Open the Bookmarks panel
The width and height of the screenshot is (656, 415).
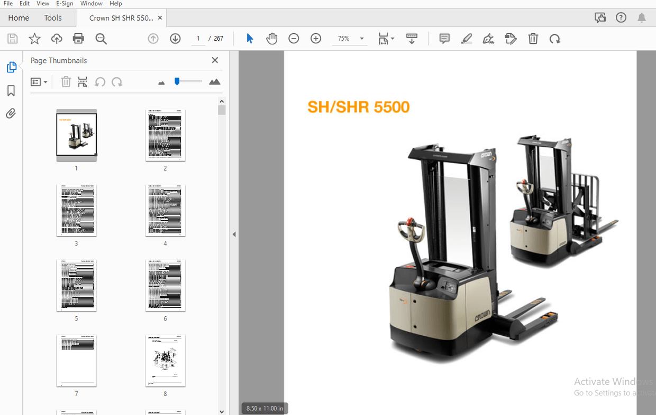(11, 90)
